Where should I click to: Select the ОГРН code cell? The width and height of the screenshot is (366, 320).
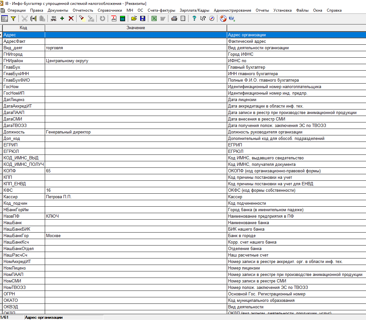coord(24,294)
